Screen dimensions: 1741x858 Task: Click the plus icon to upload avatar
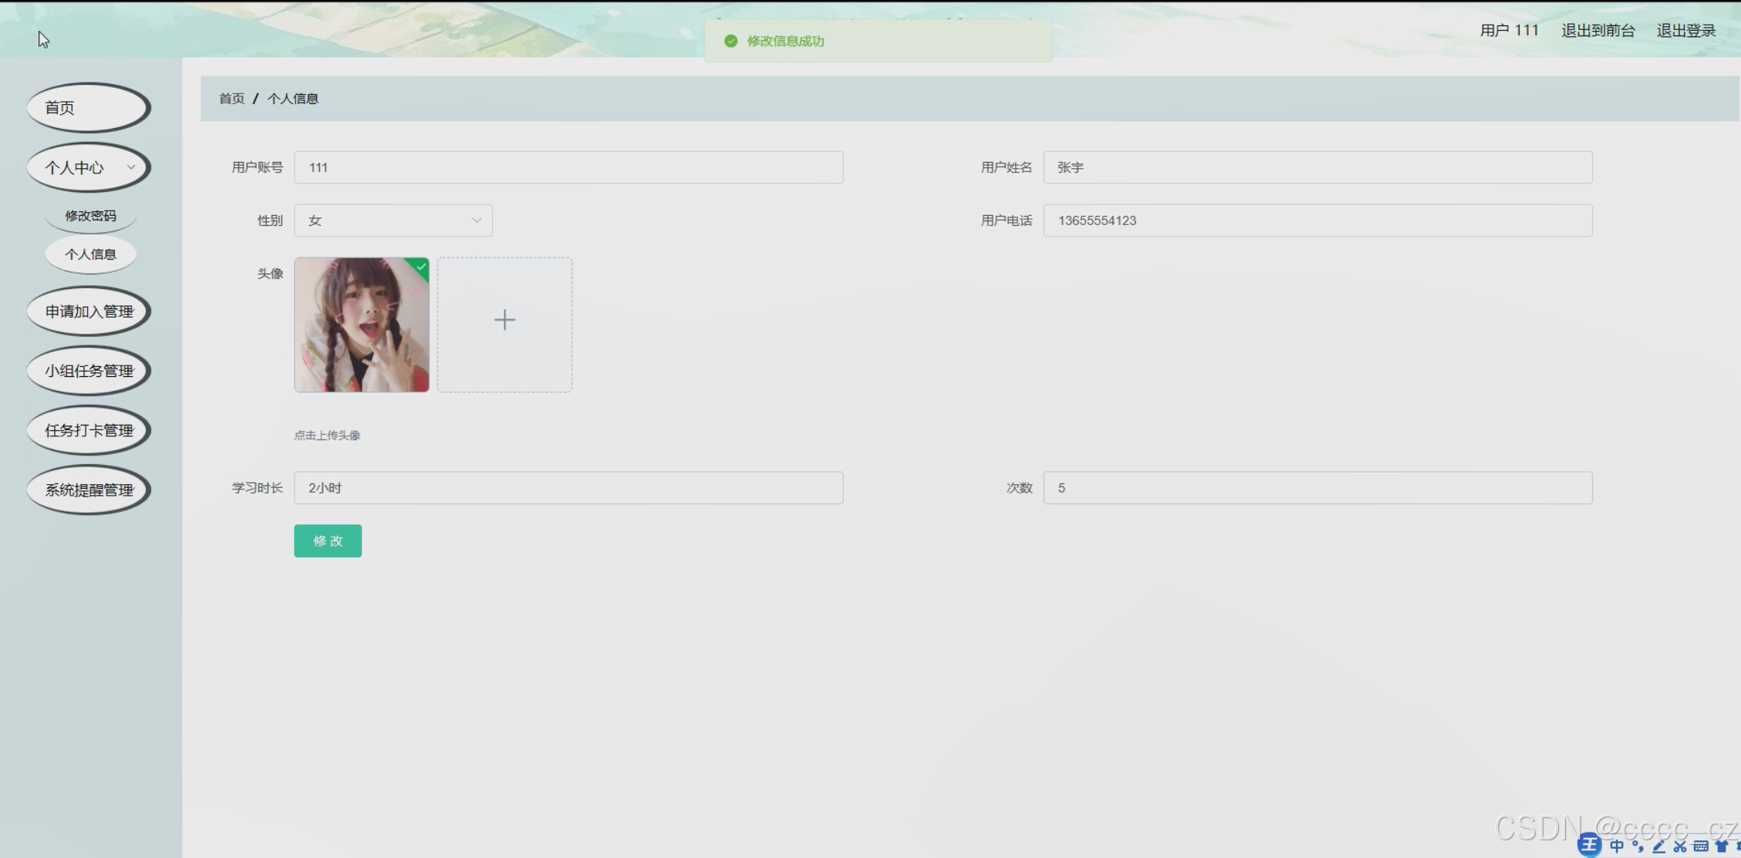[x=505, y=320]
